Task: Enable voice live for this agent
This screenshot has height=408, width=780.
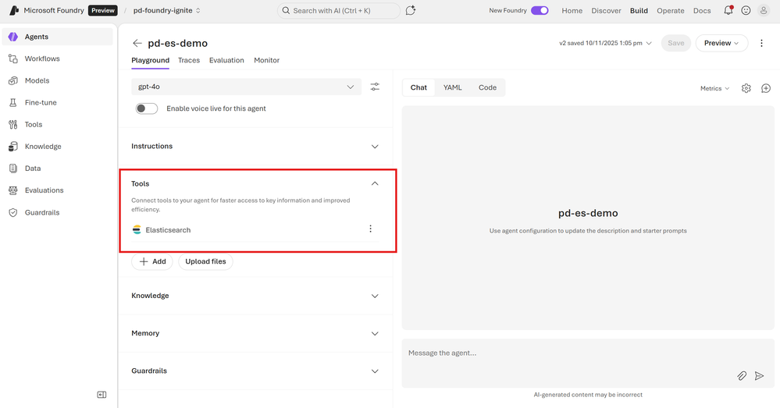Action: [147, 108]
